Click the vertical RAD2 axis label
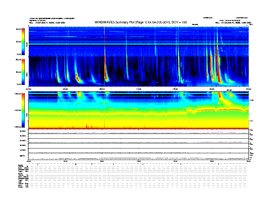The height and width of the screenshot is (207, 268). click(27, 44)
